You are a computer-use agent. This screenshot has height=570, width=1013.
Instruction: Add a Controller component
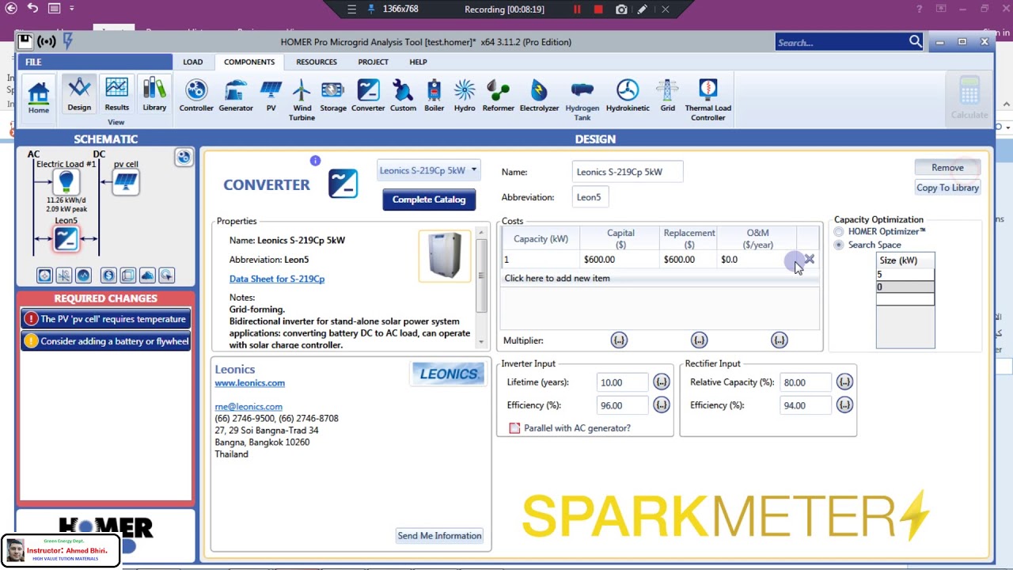[x=196, y=97]
